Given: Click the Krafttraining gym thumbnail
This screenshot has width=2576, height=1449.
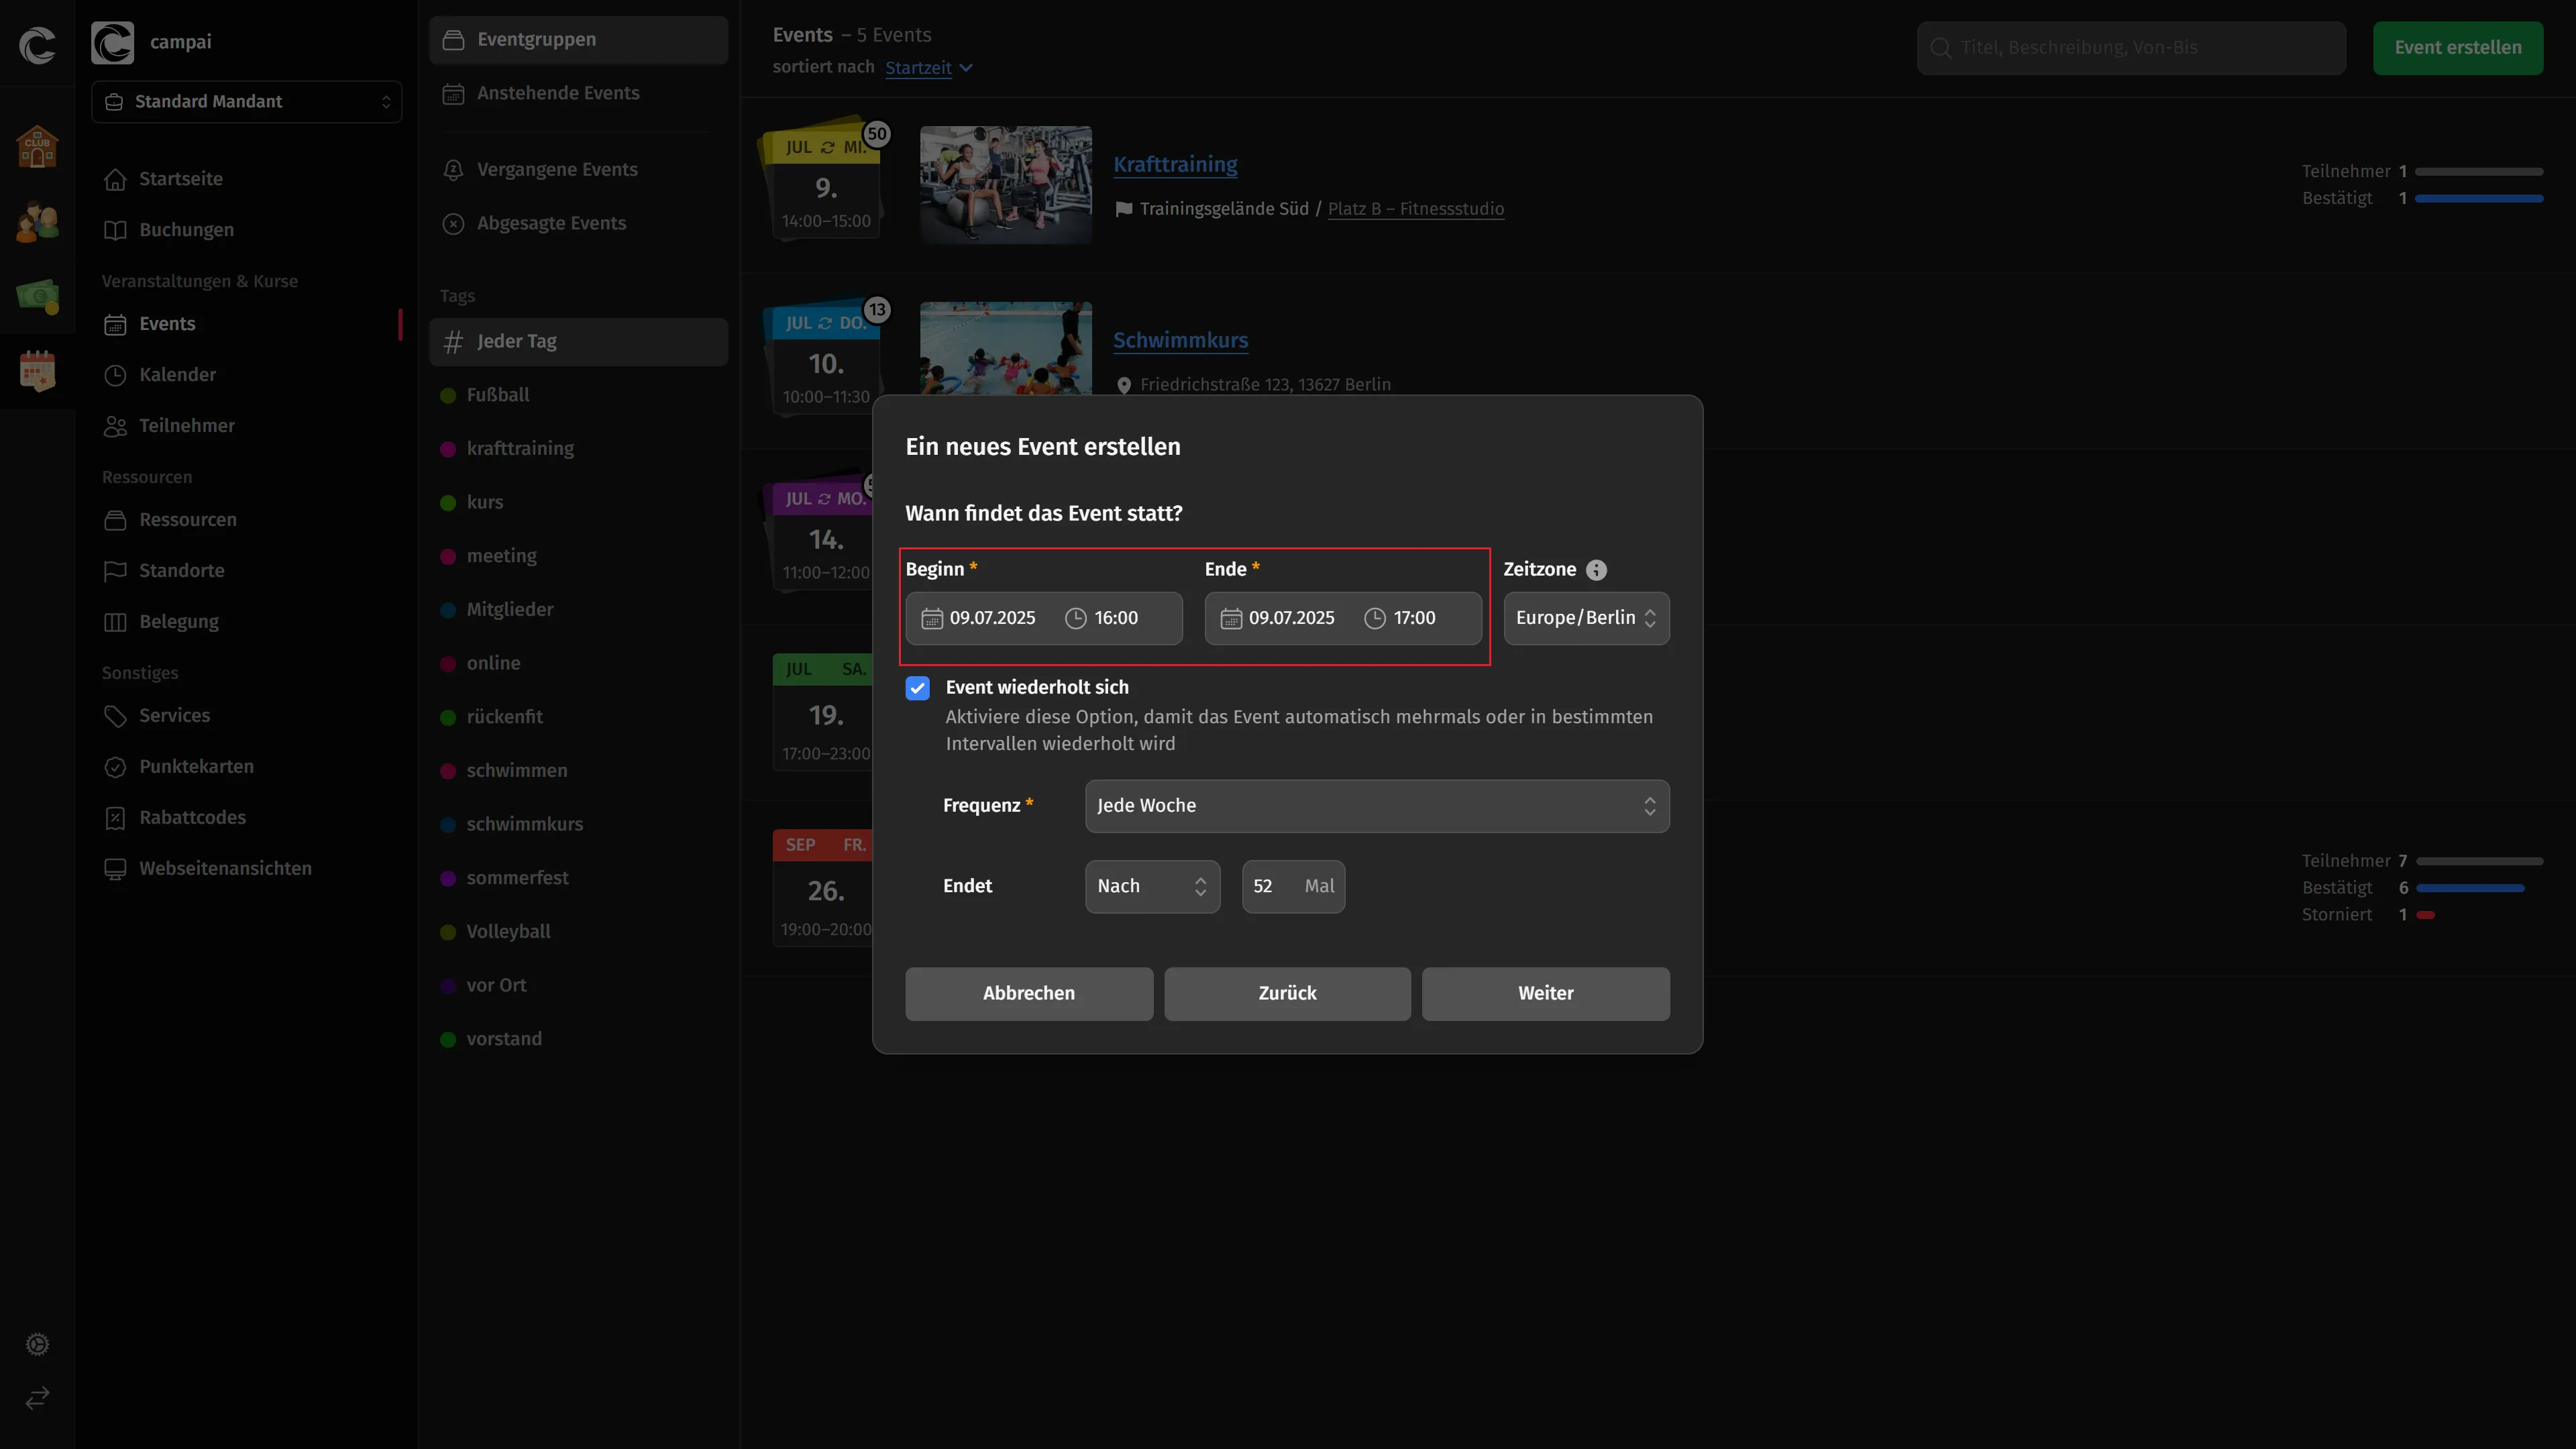Looking at the screenshot, I should (x=1005, y=186).
